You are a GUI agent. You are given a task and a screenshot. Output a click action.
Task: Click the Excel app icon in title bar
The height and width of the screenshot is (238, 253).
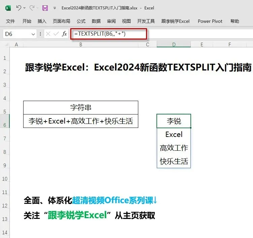pos(8,8)
